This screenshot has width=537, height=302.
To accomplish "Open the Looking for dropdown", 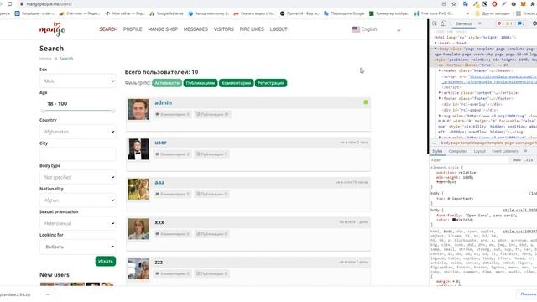I will pyautogui.click(x=78, y=247).
